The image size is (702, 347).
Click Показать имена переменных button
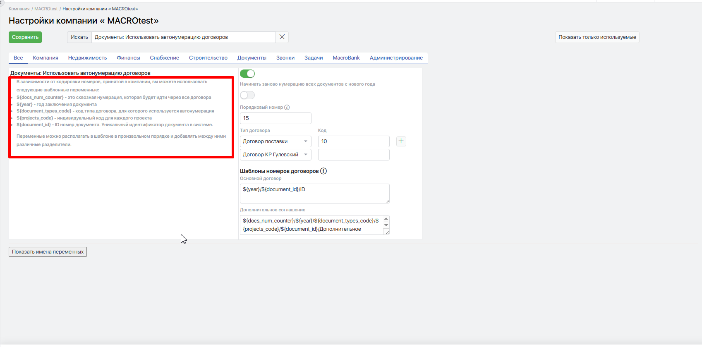[48, 252]
